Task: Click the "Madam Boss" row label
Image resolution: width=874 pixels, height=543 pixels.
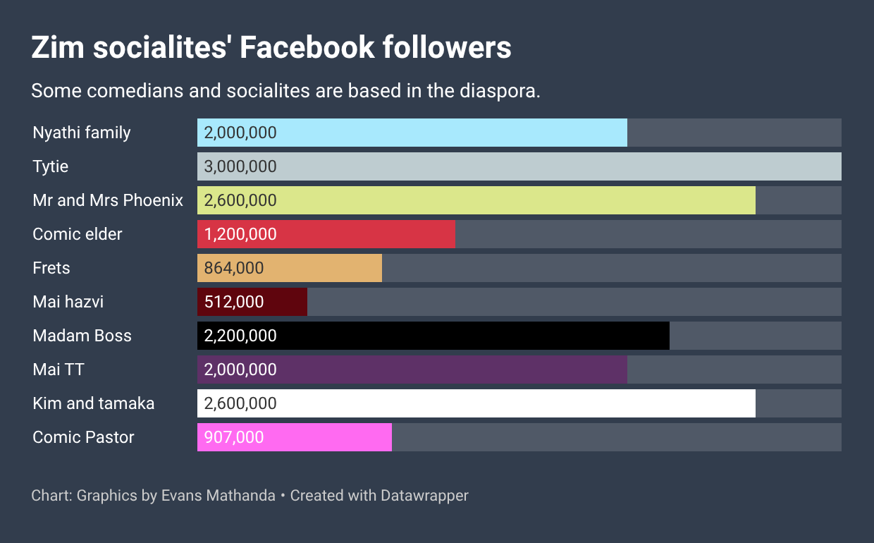Action: 82,336
